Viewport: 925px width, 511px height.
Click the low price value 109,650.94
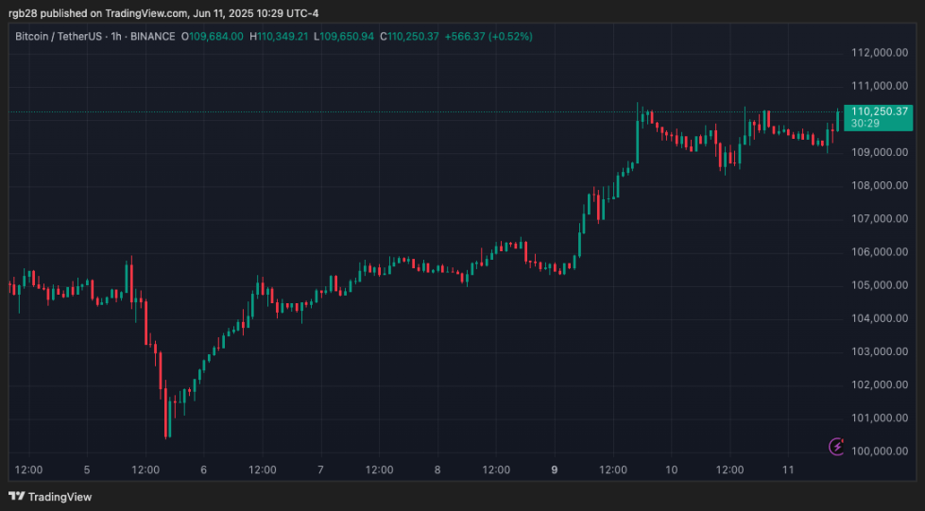350,36
